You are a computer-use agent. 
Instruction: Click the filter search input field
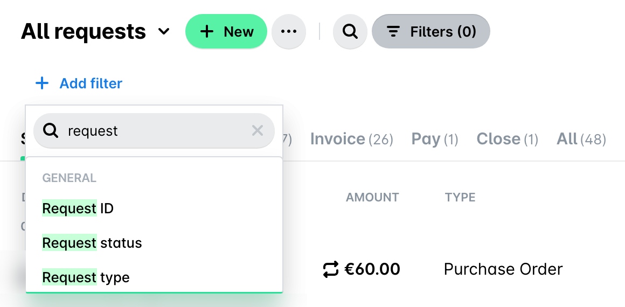click(154, 130)
